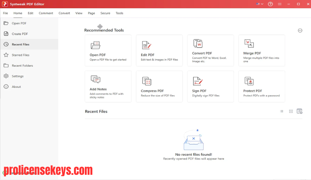Click 'Protect PDFs with a password' text
The width and height of the screenshot is (311, 180).
tap(262, 96)
